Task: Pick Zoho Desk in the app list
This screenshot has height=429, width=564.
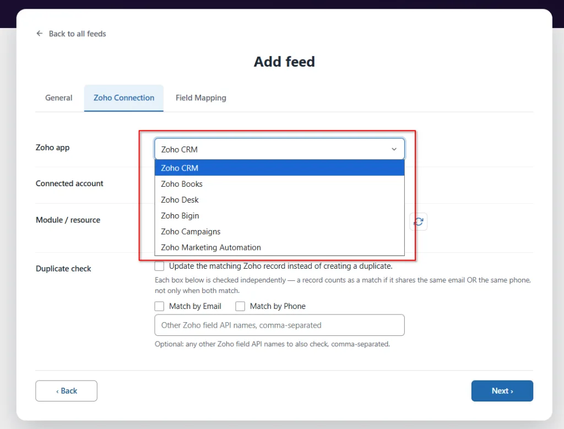Action: (x=279, y=199)
